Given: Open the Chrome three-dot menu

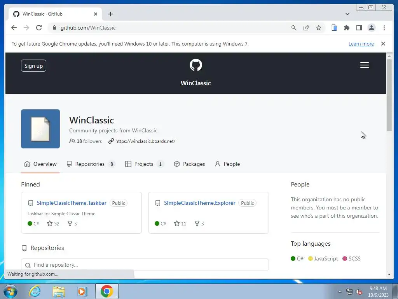Looking at the screenshot, I should (384, 28).
